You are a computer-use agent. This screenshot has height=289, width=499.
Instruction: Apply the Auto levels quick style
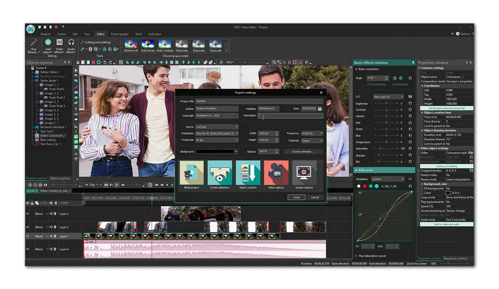[148, 46]
